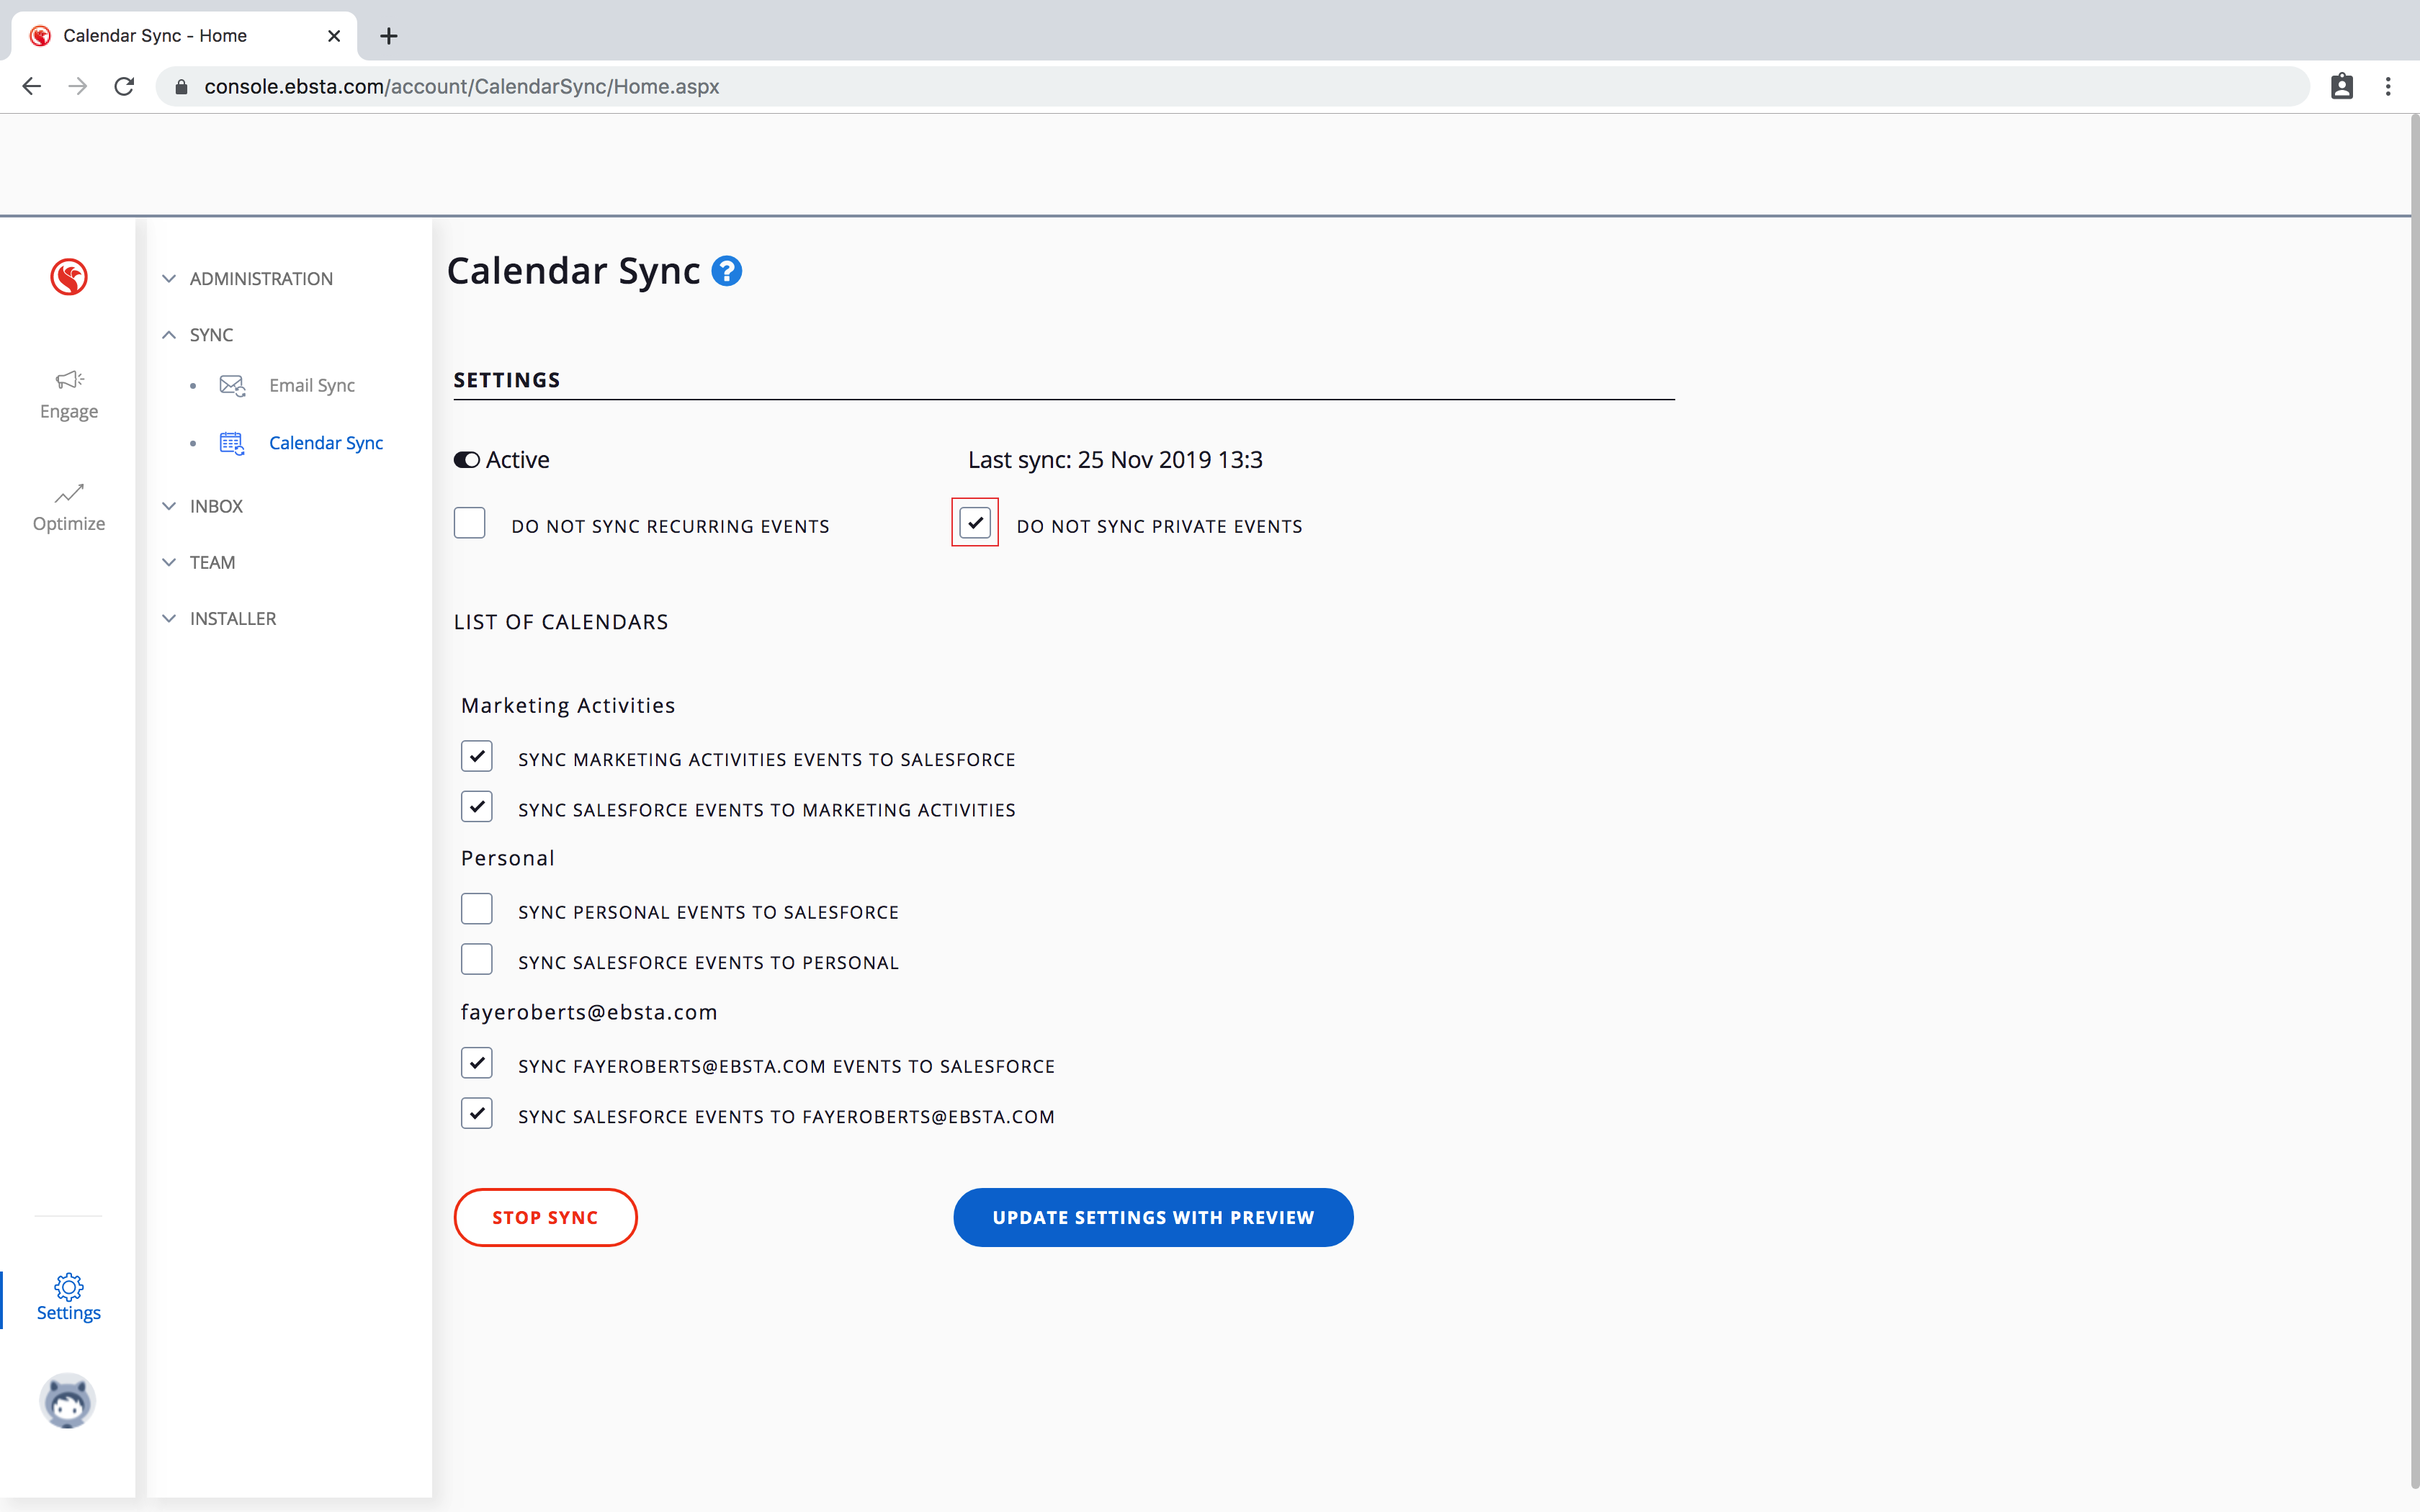
Task: Uncheck Do Not Sync Private Events
Action: click(x=975, y=523)
